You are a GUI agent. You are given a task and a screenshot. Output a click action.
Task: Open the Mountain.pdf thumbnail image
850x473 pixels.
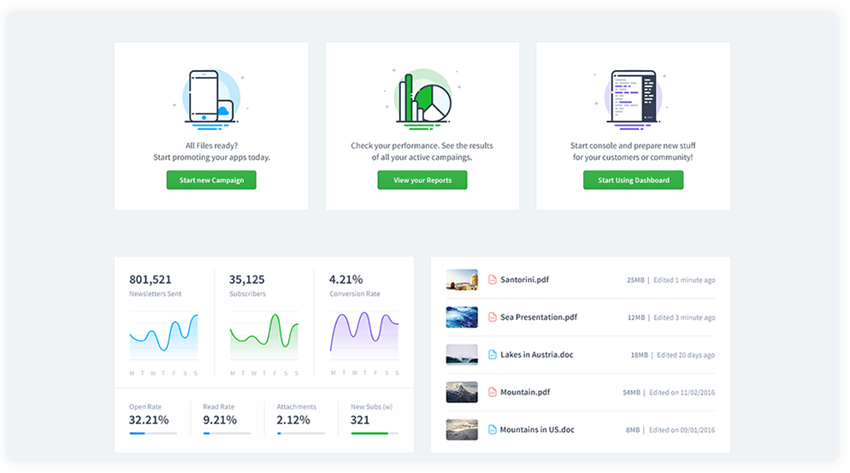tap(462, 393)
